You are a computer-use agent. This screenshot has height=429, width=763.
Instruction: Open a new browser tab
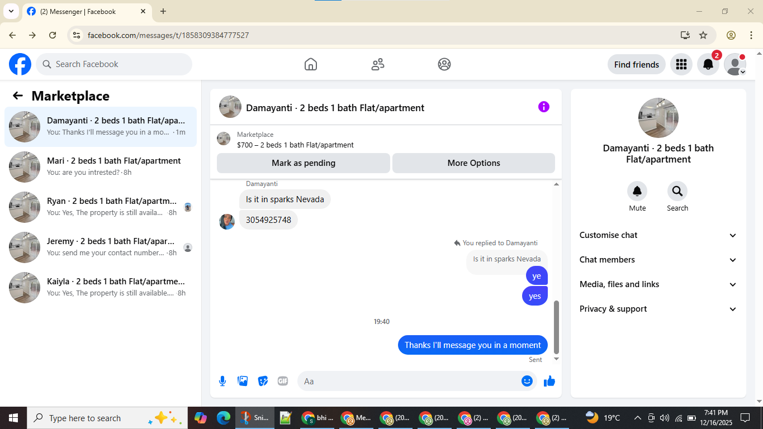coord(163,11)
